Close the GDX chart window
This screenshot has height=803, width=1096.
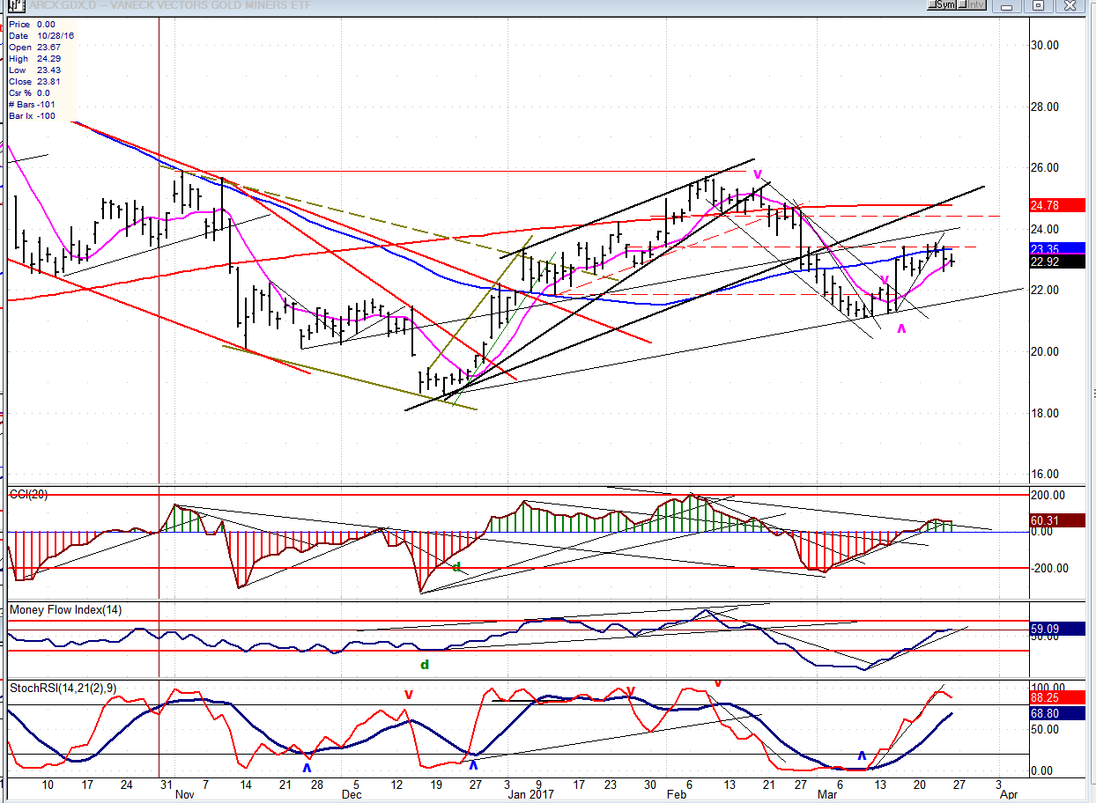pos(1068,5)
